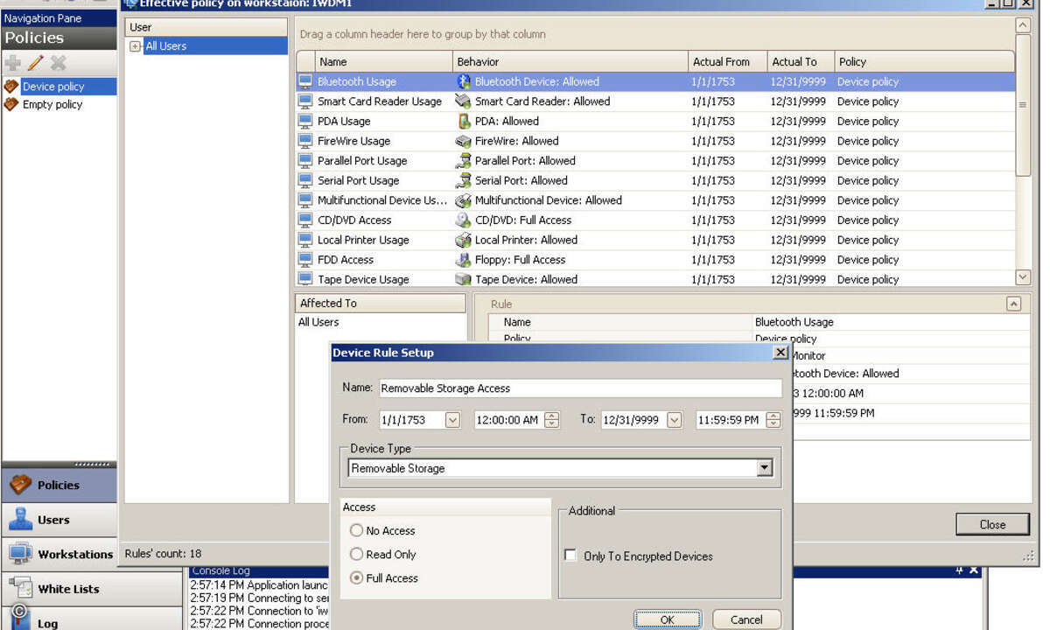Click Cancel in Device Rule Setup
1050x630 pixels.
(746, 619)
